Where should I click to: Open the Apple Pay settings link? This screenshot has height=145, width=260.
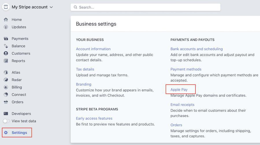(x=179, y=90)
